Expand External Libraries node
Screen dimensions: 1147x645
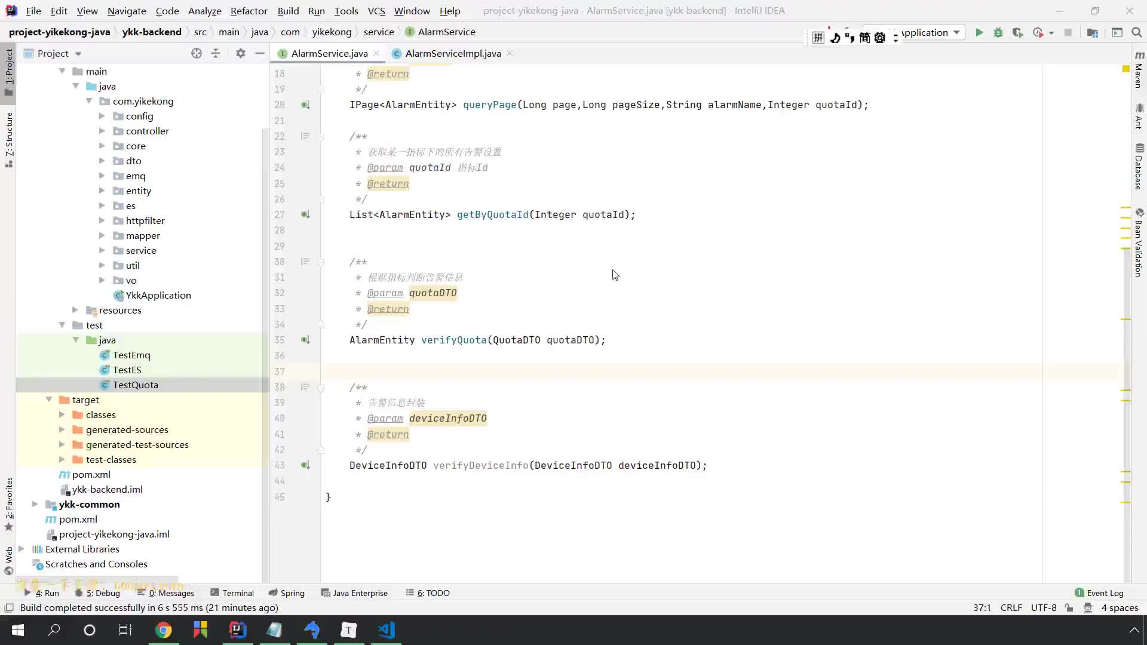[x=21, y=549]
